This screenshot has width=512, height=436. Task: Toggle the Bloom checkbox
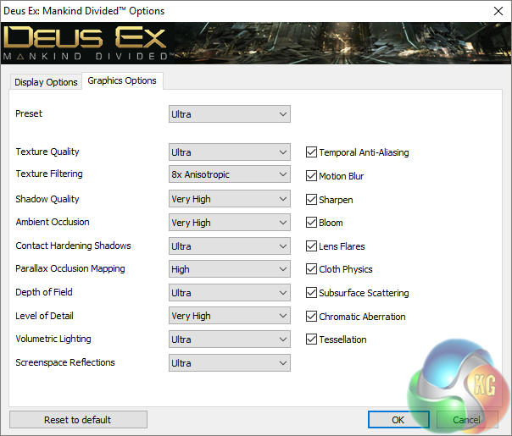[x=311, y=223]
